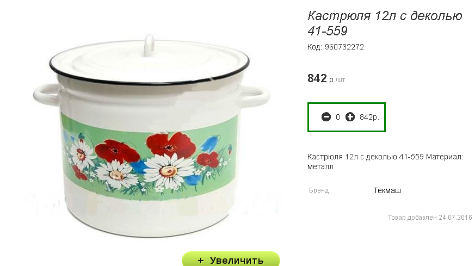Click the pot lid knob in the photo

pyautogui.click(x=149, y=45)
